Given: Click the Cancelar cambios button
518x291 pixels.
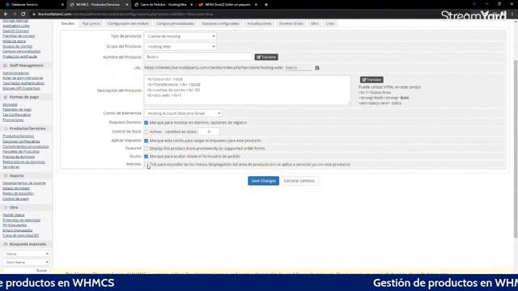Looking at the screenshot, I should tap(299, 181).
